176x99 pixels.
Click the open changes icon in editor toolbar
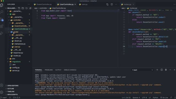[x=108, y=4]
